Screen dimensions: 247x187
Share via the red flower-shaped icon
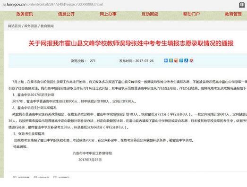click(191, 60)
